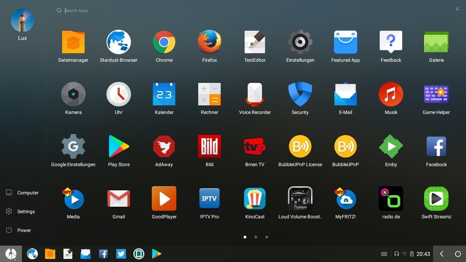Screen dimensions: 466x262
Task: Launch the Rechner calculator
Action: click(x=209, y=94)
